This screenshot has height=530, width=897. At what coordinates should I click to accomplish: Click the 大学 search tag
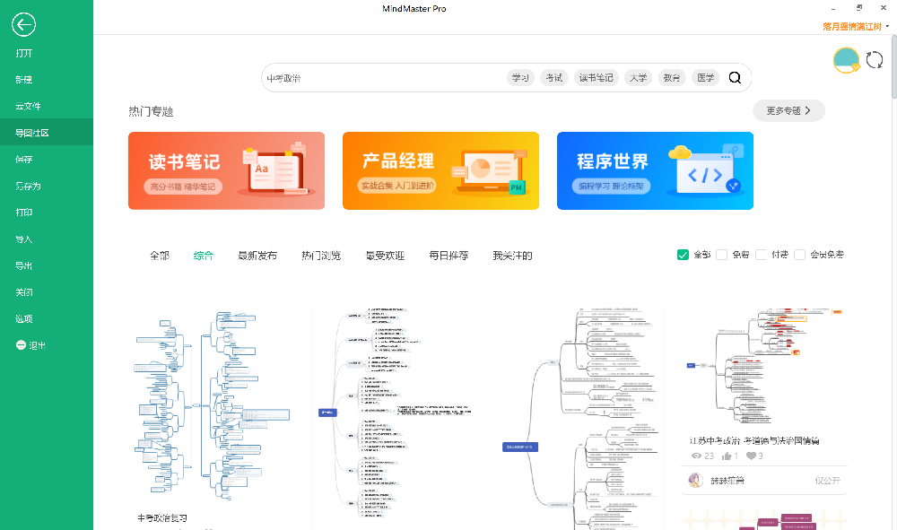(638, 78)
